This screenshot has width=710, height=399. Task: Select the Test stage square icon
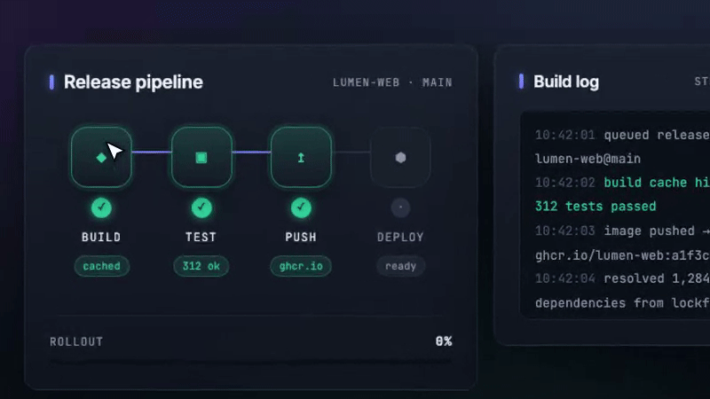(x=201, y=158)
